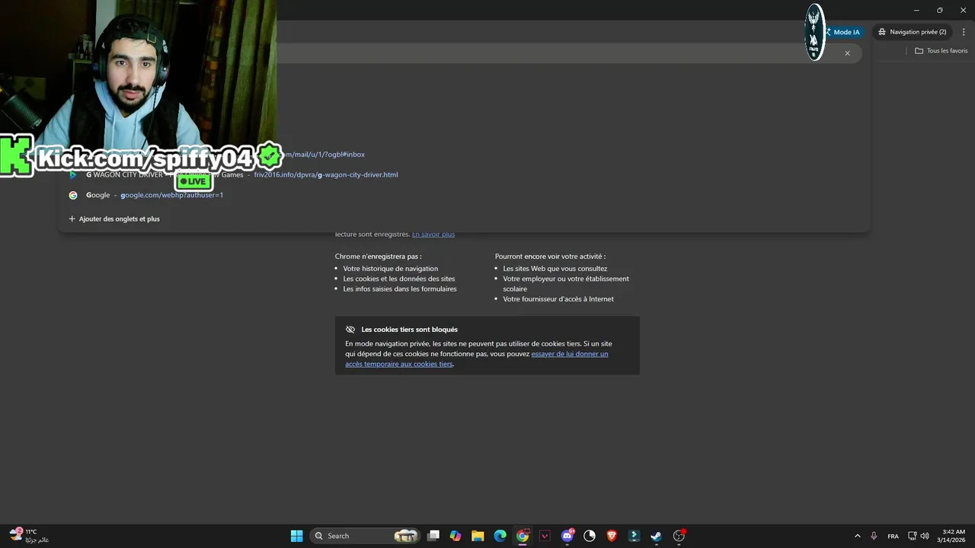Select the Google webhp suggestion row

coord(464,195)
